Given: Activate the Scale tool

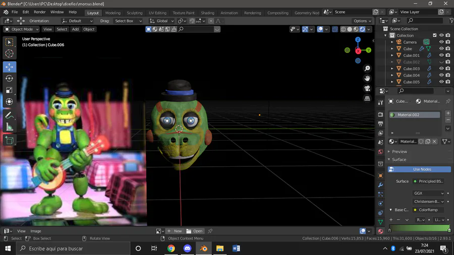Looking at the screenshot, I should coord(9,90).
